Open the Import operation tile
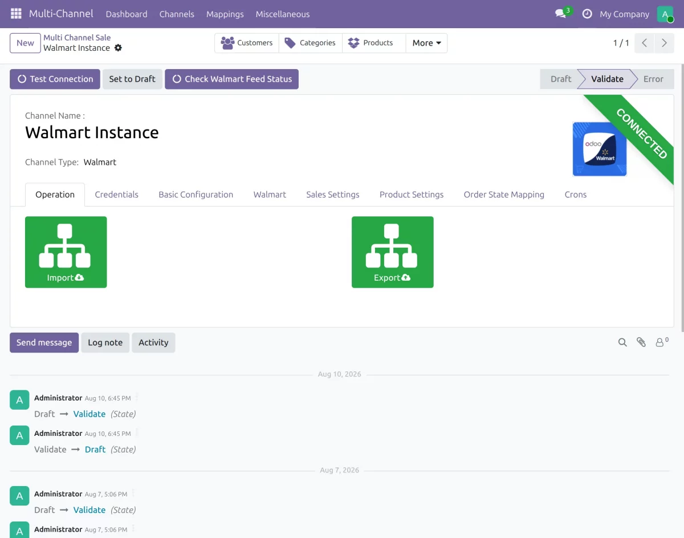684x538 pixels. [x=66, y=252]
